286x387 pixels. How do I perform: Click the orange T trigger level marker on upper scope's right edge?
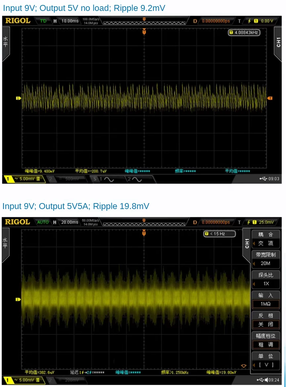(x=270, y=98)
